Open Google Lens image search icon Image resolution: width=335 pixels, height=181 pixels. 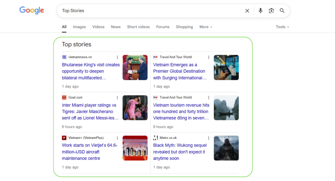(271, 11)
